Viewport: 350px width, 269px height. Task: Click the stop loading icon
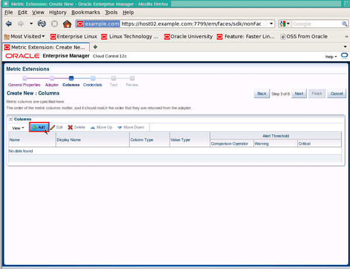tap(54, 23)
